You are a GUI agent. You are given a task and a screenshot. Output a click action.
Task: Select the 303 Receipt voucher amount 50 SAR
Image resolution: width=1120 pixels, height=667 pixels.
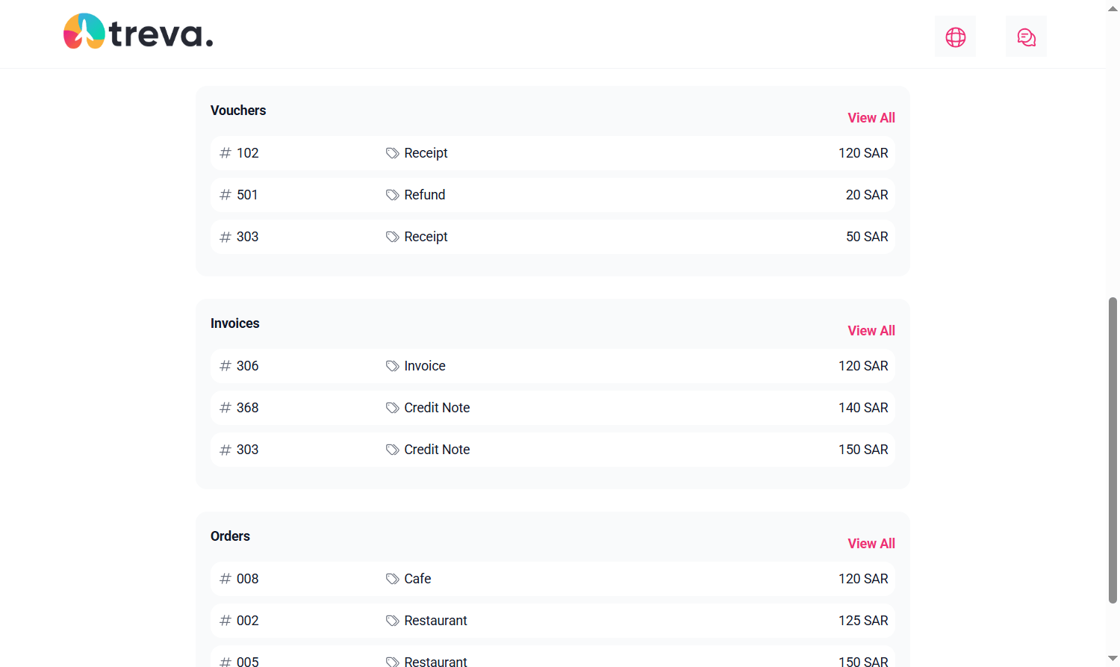click(866, 237)
